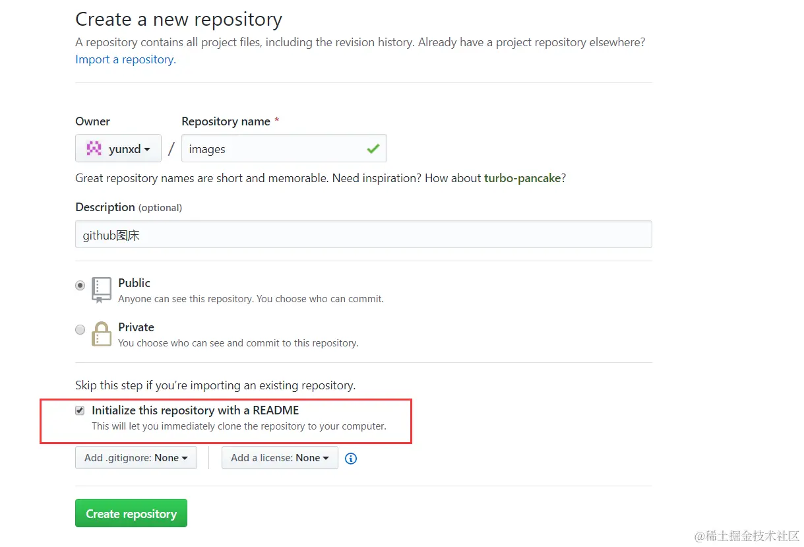The image size is (804, 547).
Task: Click the Description input field
Action: 363,234
